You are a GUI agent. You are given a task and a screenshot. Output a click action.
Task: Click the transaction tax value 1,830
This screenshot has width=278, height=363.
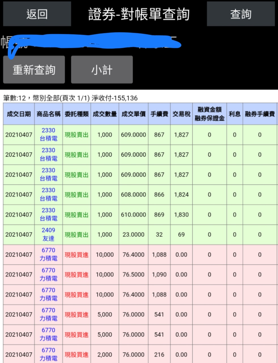coord(181,215)
